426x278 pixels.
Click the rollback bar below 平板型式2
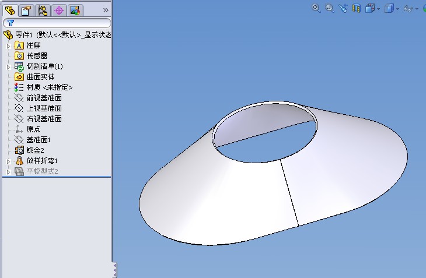[57, 177]
